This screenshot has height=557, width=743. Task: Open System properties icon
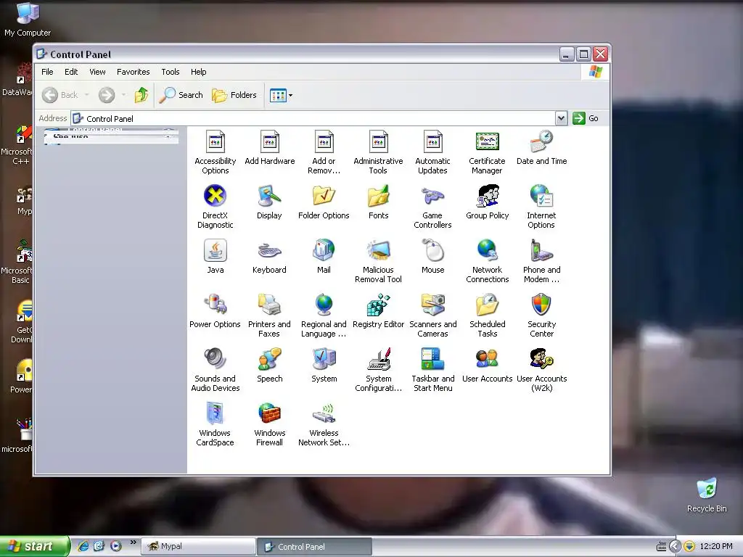[324, 360]
